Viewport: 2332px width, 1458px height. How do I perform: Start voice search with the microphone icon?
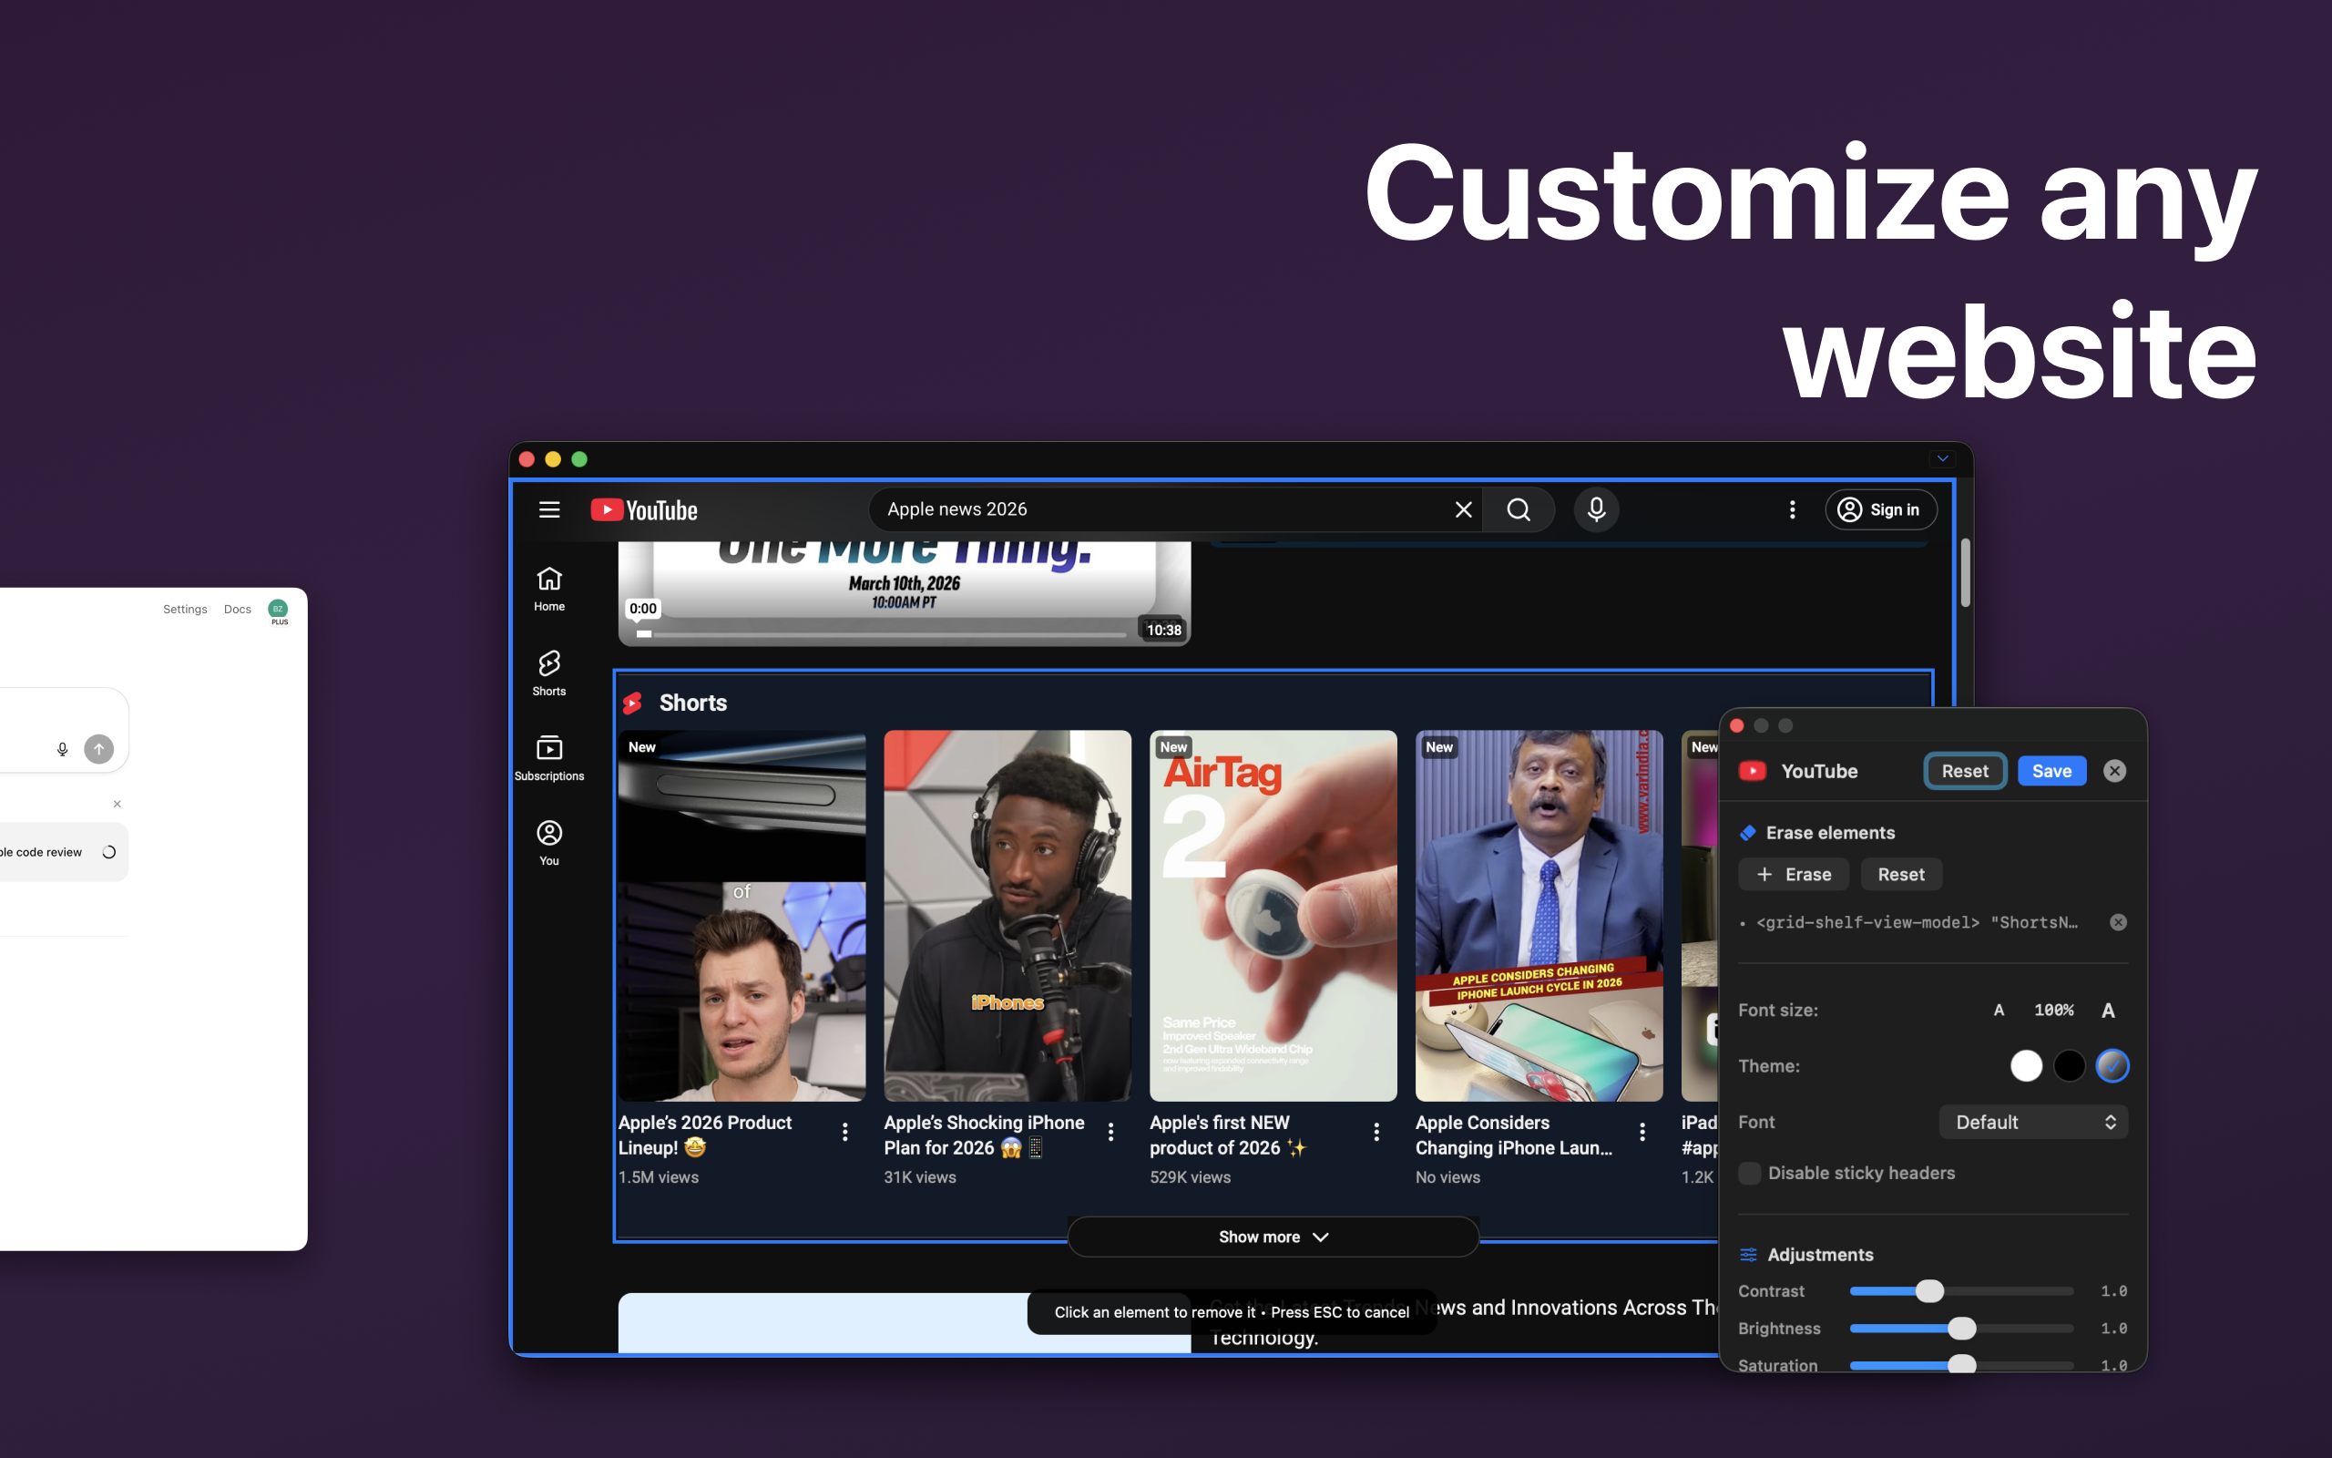tap(1595, 509)
